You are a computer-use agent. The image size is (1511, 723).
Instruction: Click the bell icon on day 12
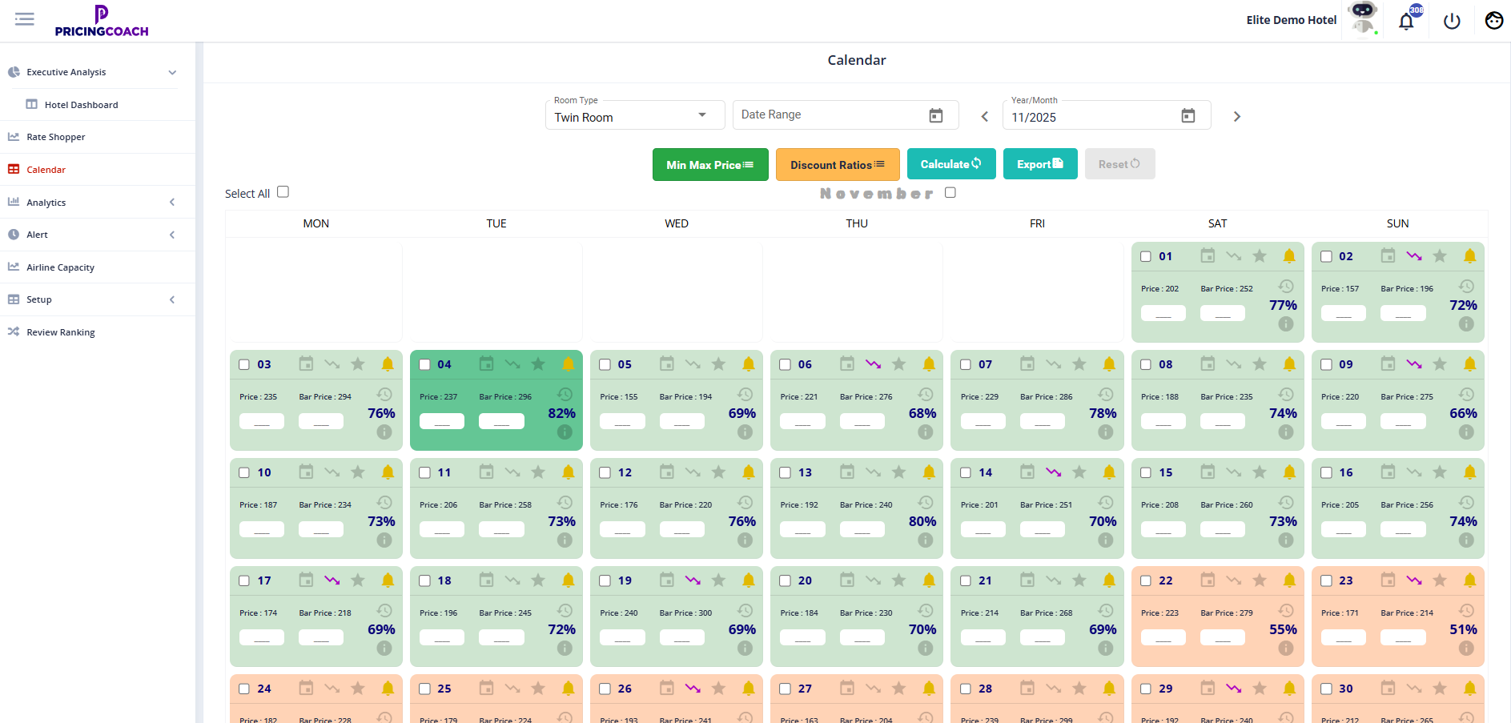pos(749,472)
